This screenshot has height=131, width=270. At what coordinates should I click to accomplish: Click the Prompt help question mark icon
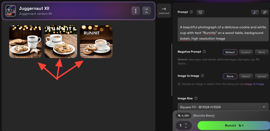[191, 12]
